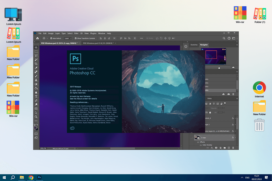Viewport: 272px width, 181px height.
Task: Select the Healing Brush tool
Action: pyautogui.click(x=36, y=72)
